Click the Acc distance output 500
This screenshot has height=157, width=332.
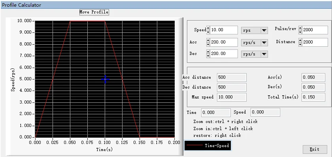pyautogui.click(x=232, y=78)
